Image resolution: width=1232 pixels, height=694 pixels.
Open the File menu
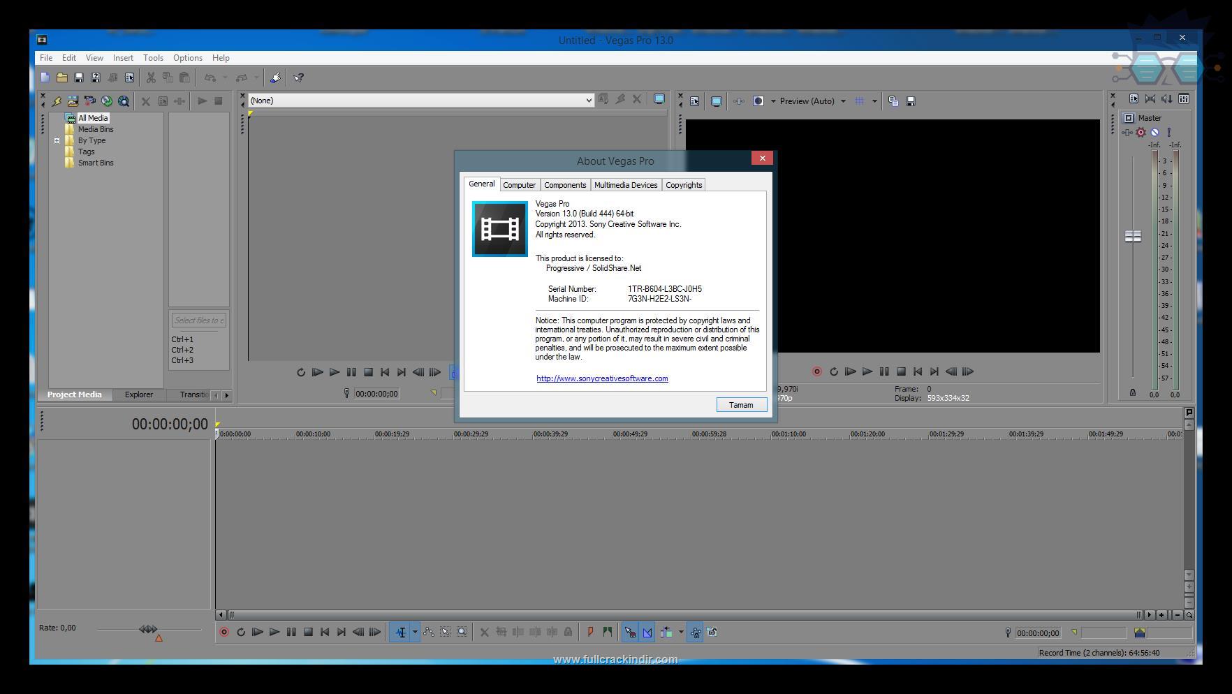[x=46, y=58]
